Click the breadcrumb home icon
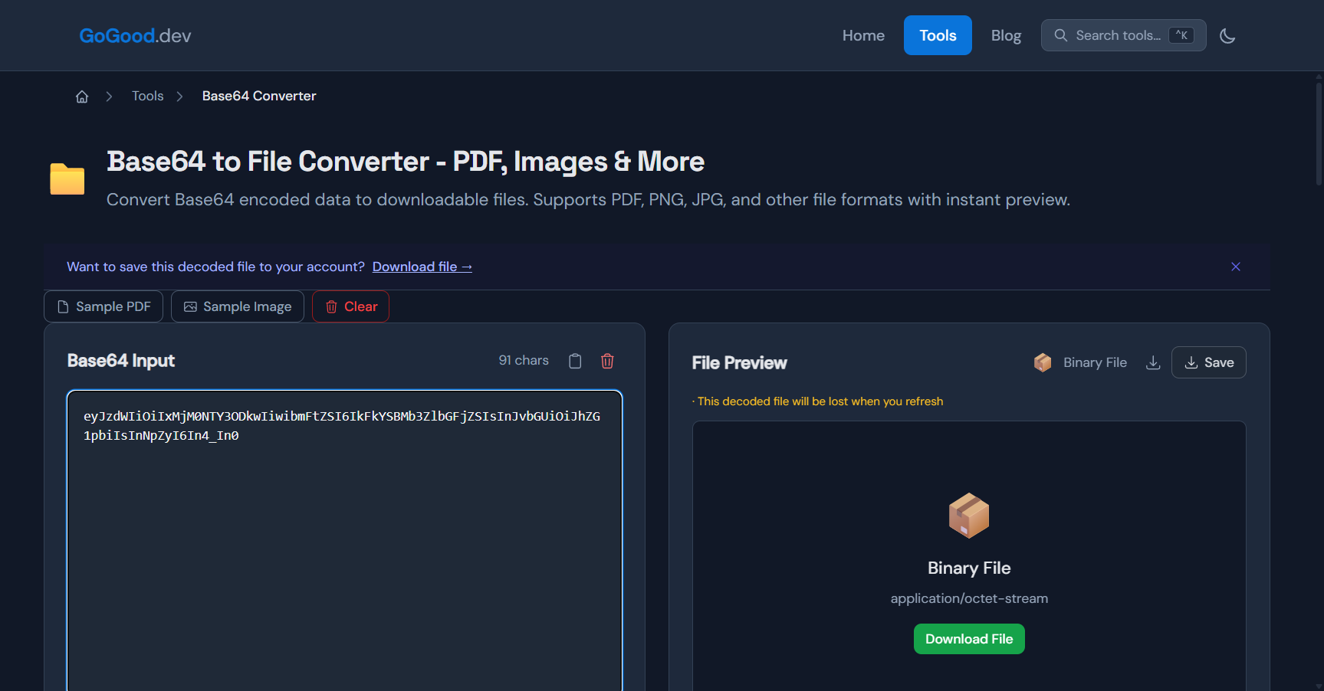Viewport: 1324px width, 691px height. tap(82, 97)
